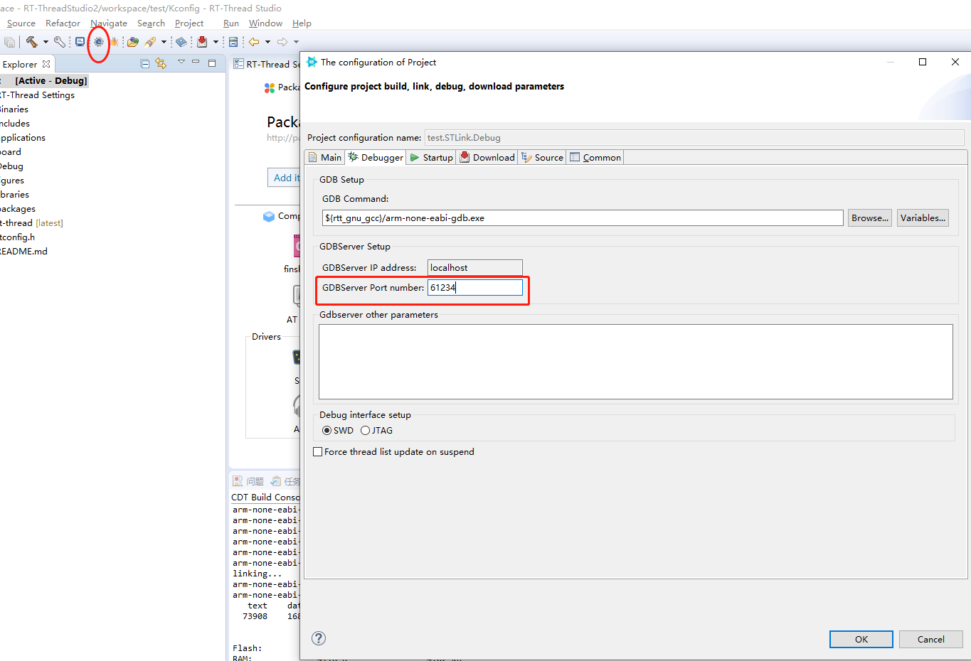971x661 pixels.
Task: Minimize the Explorer panel
Action: [x=196, y=62]
